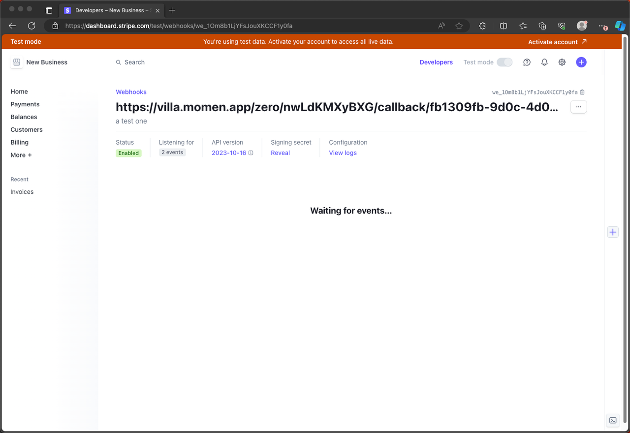Expand the More + sidebar item
The image size is (630, 433).
tap(21, 155)
